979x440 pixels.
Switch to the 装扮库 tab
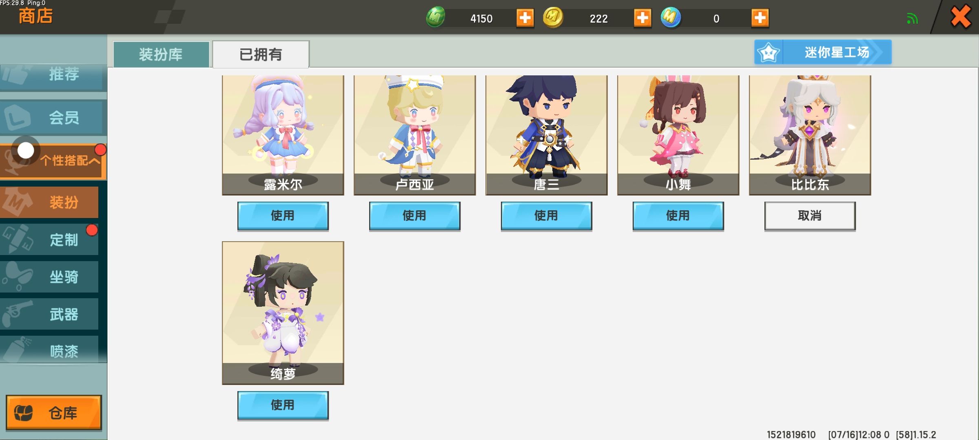pos(161,54)
